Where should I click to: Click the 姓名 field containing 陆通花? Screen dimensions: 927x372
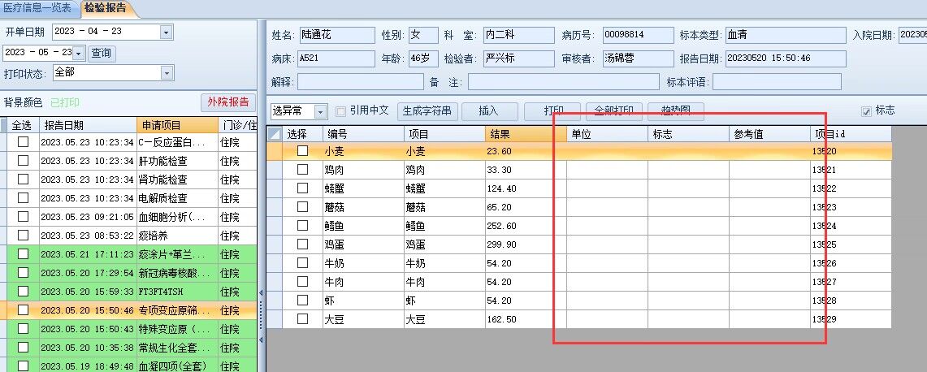(336, 35)
